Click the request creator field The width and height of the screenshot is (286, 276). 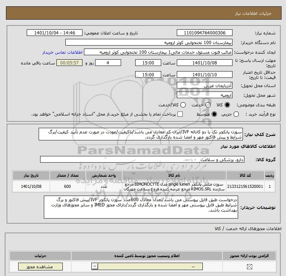(158, 52)
